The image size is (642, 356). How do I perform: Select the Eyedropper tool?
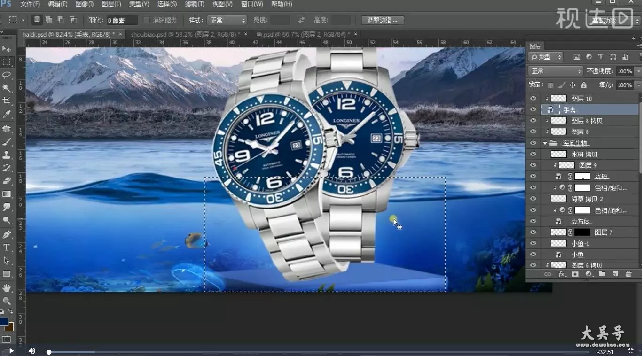pyautogui.click(x=7, y=114)
